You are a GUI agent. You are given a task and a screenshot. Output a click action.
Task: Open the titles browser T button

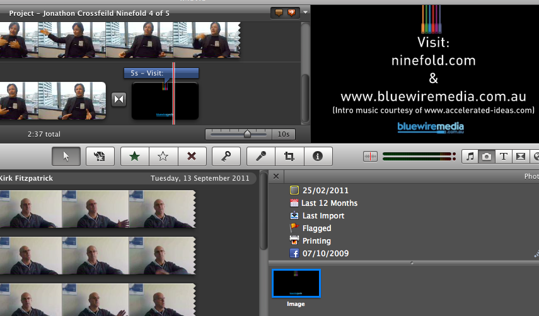click(x=504, y=157)
